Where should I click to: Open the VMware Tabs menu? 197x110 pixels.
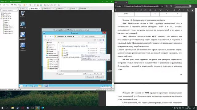(15, 5)
